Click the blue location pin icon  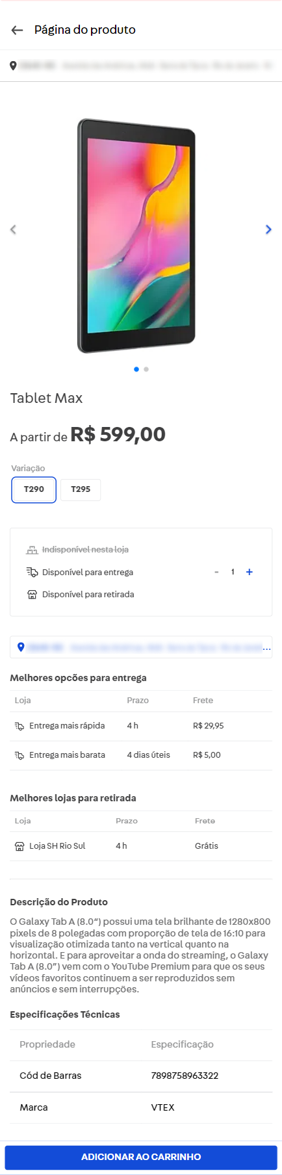coord(21,647)
